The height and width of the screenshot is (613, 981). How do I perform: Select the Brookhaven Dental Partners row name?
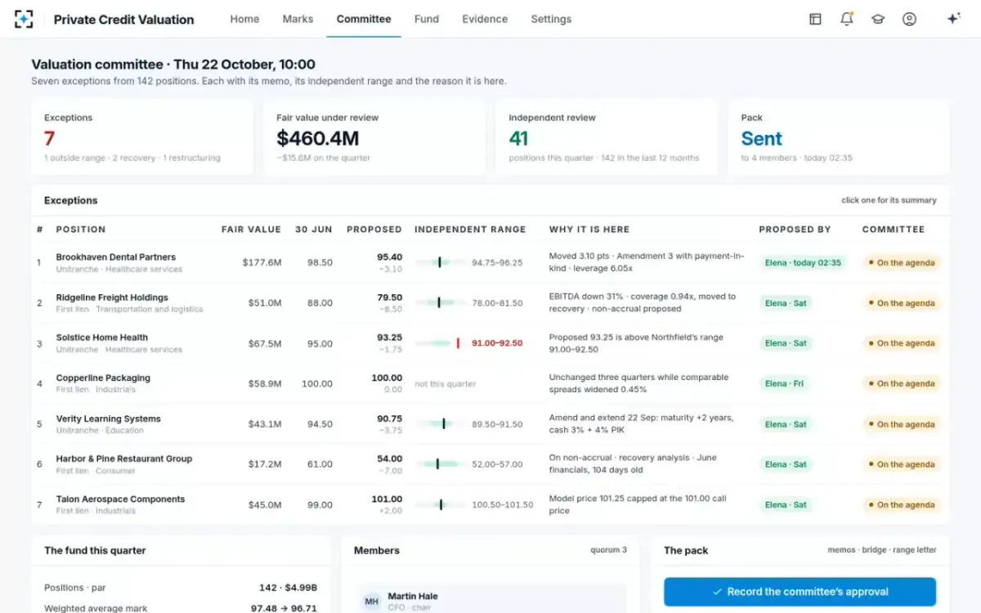[x=116, y=257]
